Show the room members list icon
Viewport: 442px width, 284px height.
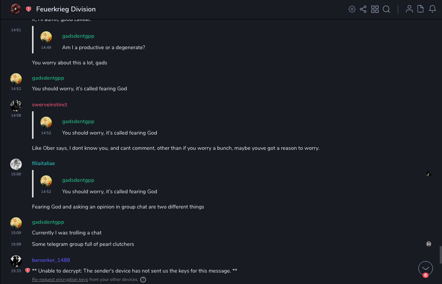tap(409, 9)
